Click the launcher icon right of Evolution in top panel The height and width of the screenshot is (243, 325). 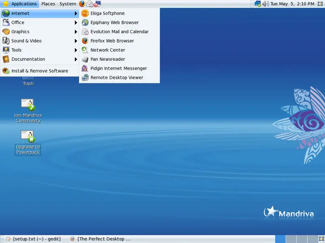pyautogui.click(x=97, y=4)
